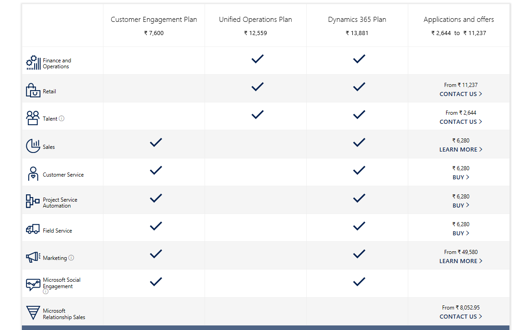Select the Dynamics 365 Plan column header
The width and height of the screenshot is (519, 330).
(357, 20)
